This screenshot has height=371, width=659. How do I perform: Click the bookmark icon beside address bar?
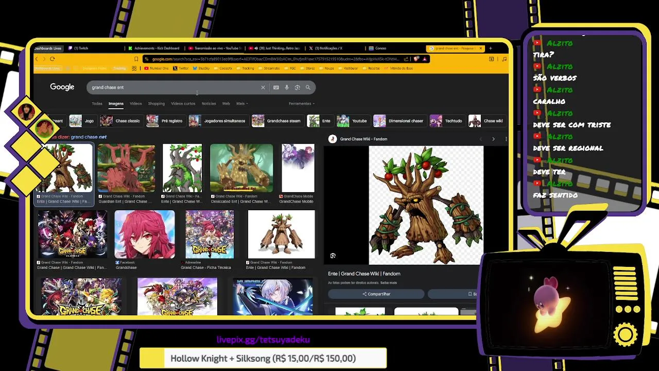pyautogui.click(x=136, y=59)
